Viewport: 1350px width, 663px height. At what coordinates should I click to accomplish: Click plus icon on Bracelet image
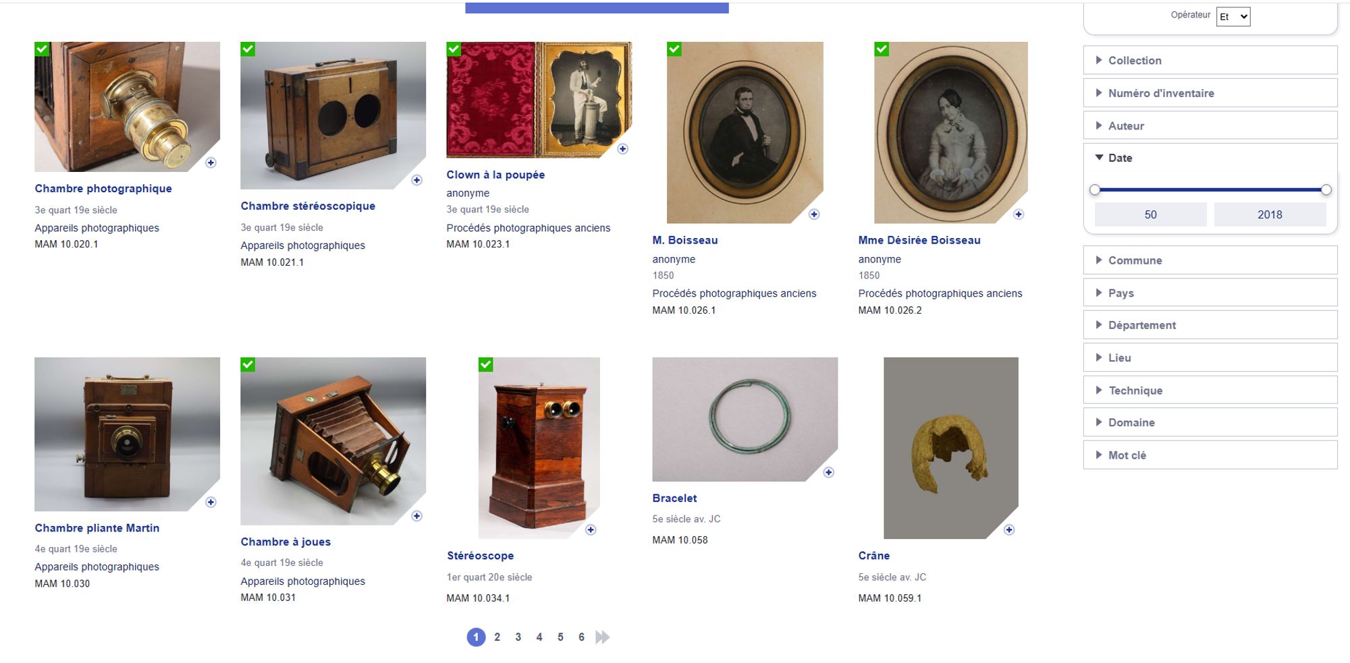[828, 472]
